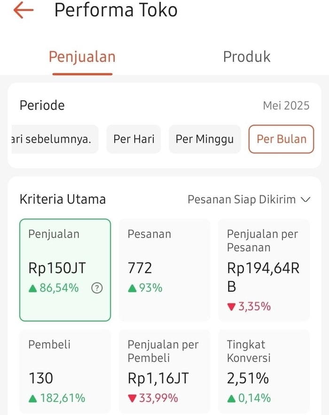Open the Mei 2025 period selector

point(286,106)
